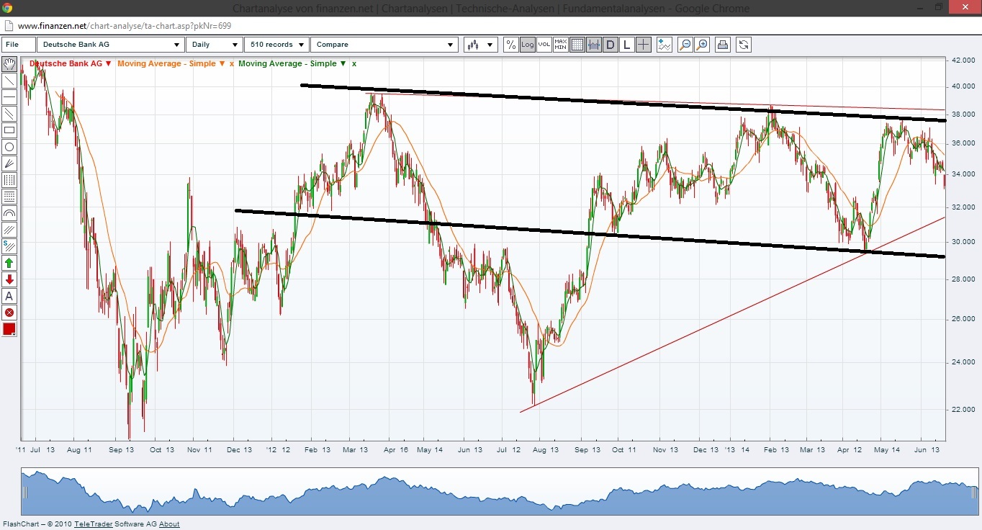The width and height of the screenshot is (982, 530).
Task: Open the File menu
Action: (17, 44)
